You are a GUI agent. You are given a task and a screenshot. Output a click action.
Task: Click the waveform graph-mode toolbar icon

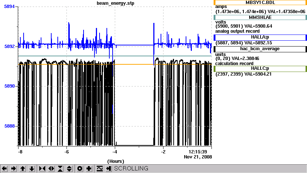100,169
